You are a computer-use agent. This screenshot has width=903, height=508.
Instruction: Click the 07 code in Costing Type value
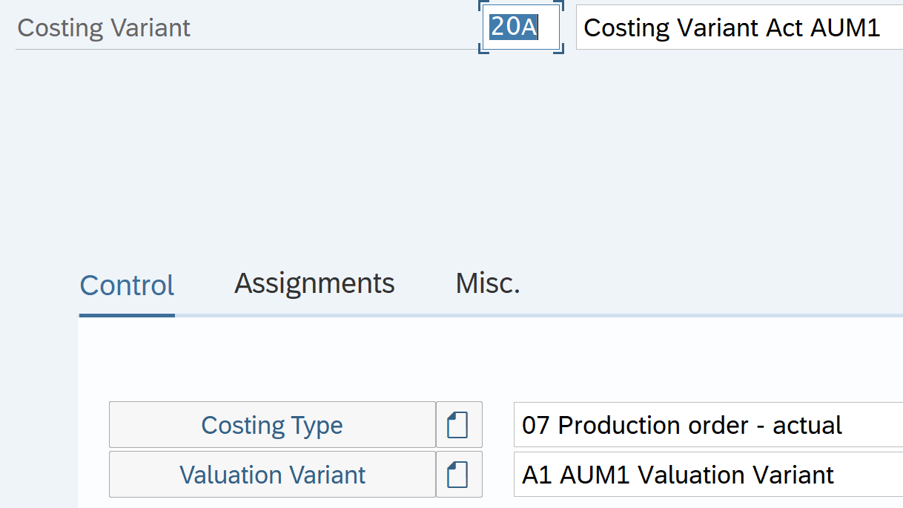click(535, 426)
